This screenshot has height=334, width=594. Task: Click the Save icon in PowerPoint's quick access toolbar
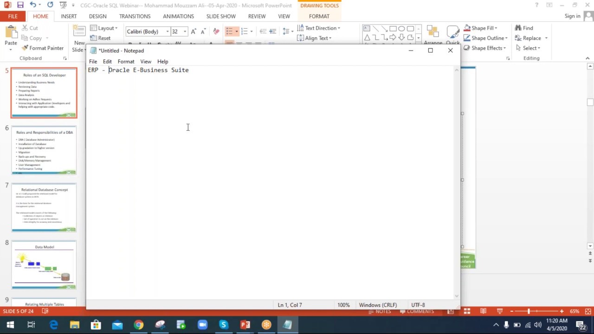point(20,5)
